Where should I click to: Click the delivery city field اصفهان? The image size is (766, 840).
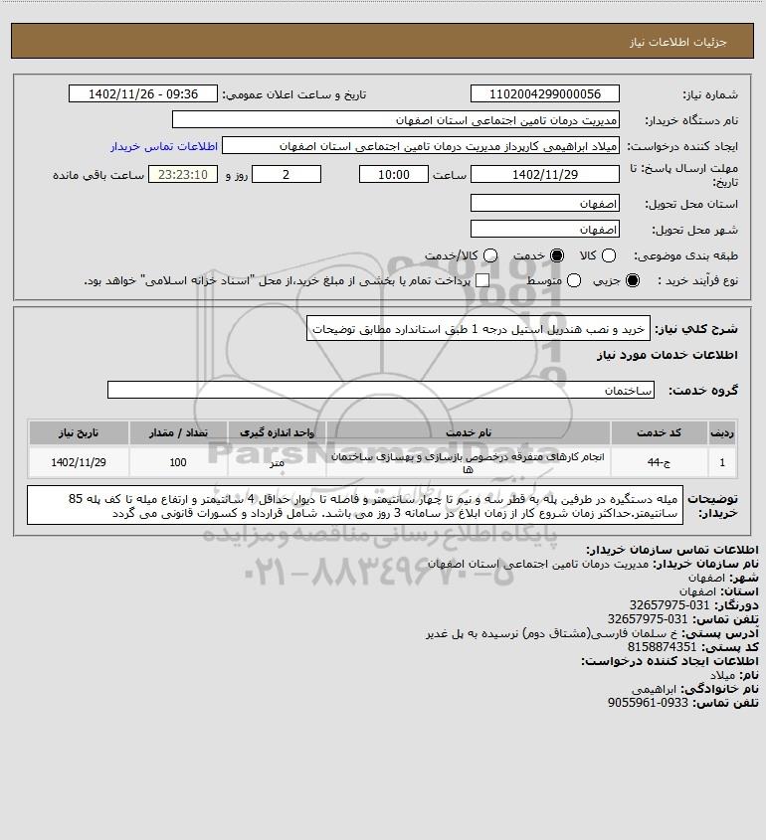(x=544, y=229)
